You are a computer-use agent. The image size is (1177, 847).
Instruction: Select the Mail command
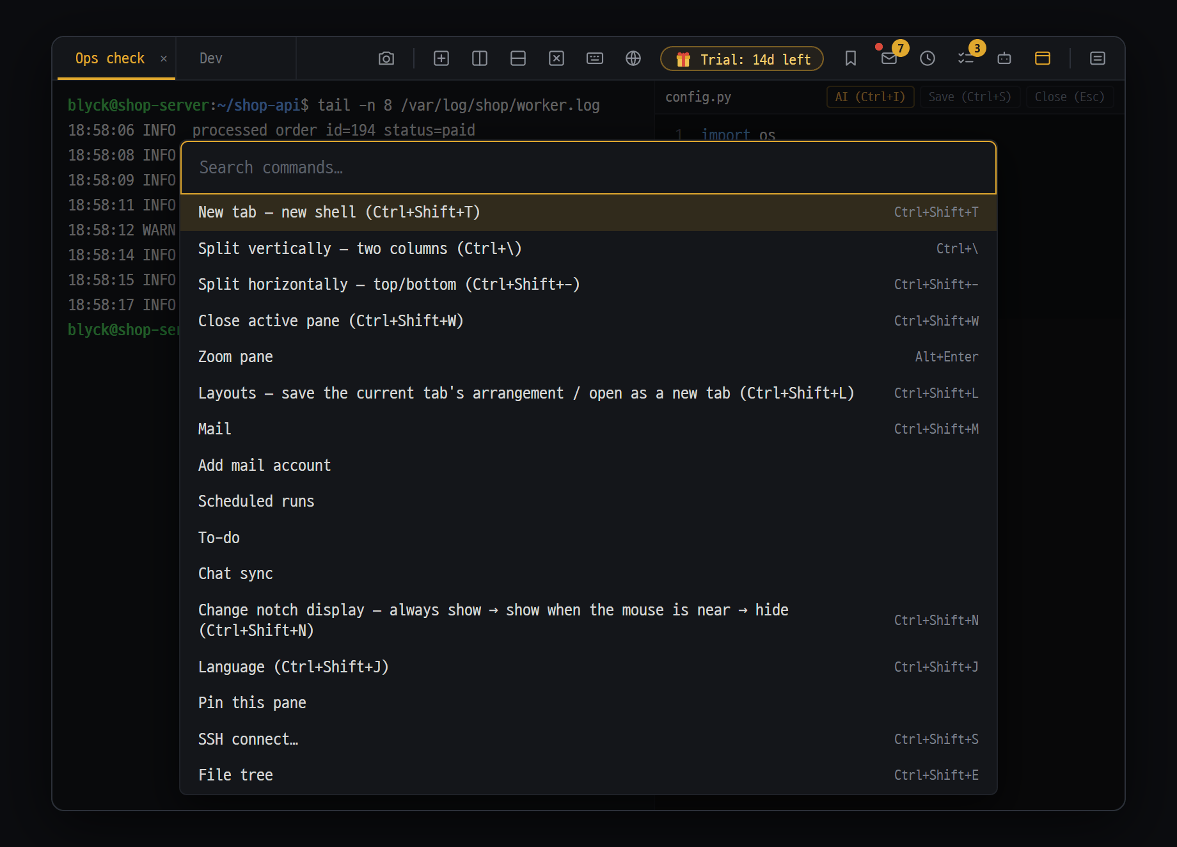588,429
